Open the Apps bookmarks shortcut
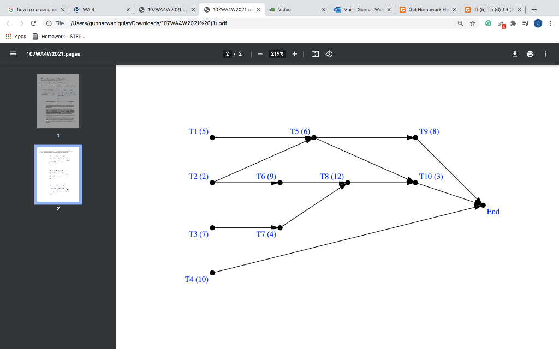Screen dimensions: 559x349 [16, 37]
